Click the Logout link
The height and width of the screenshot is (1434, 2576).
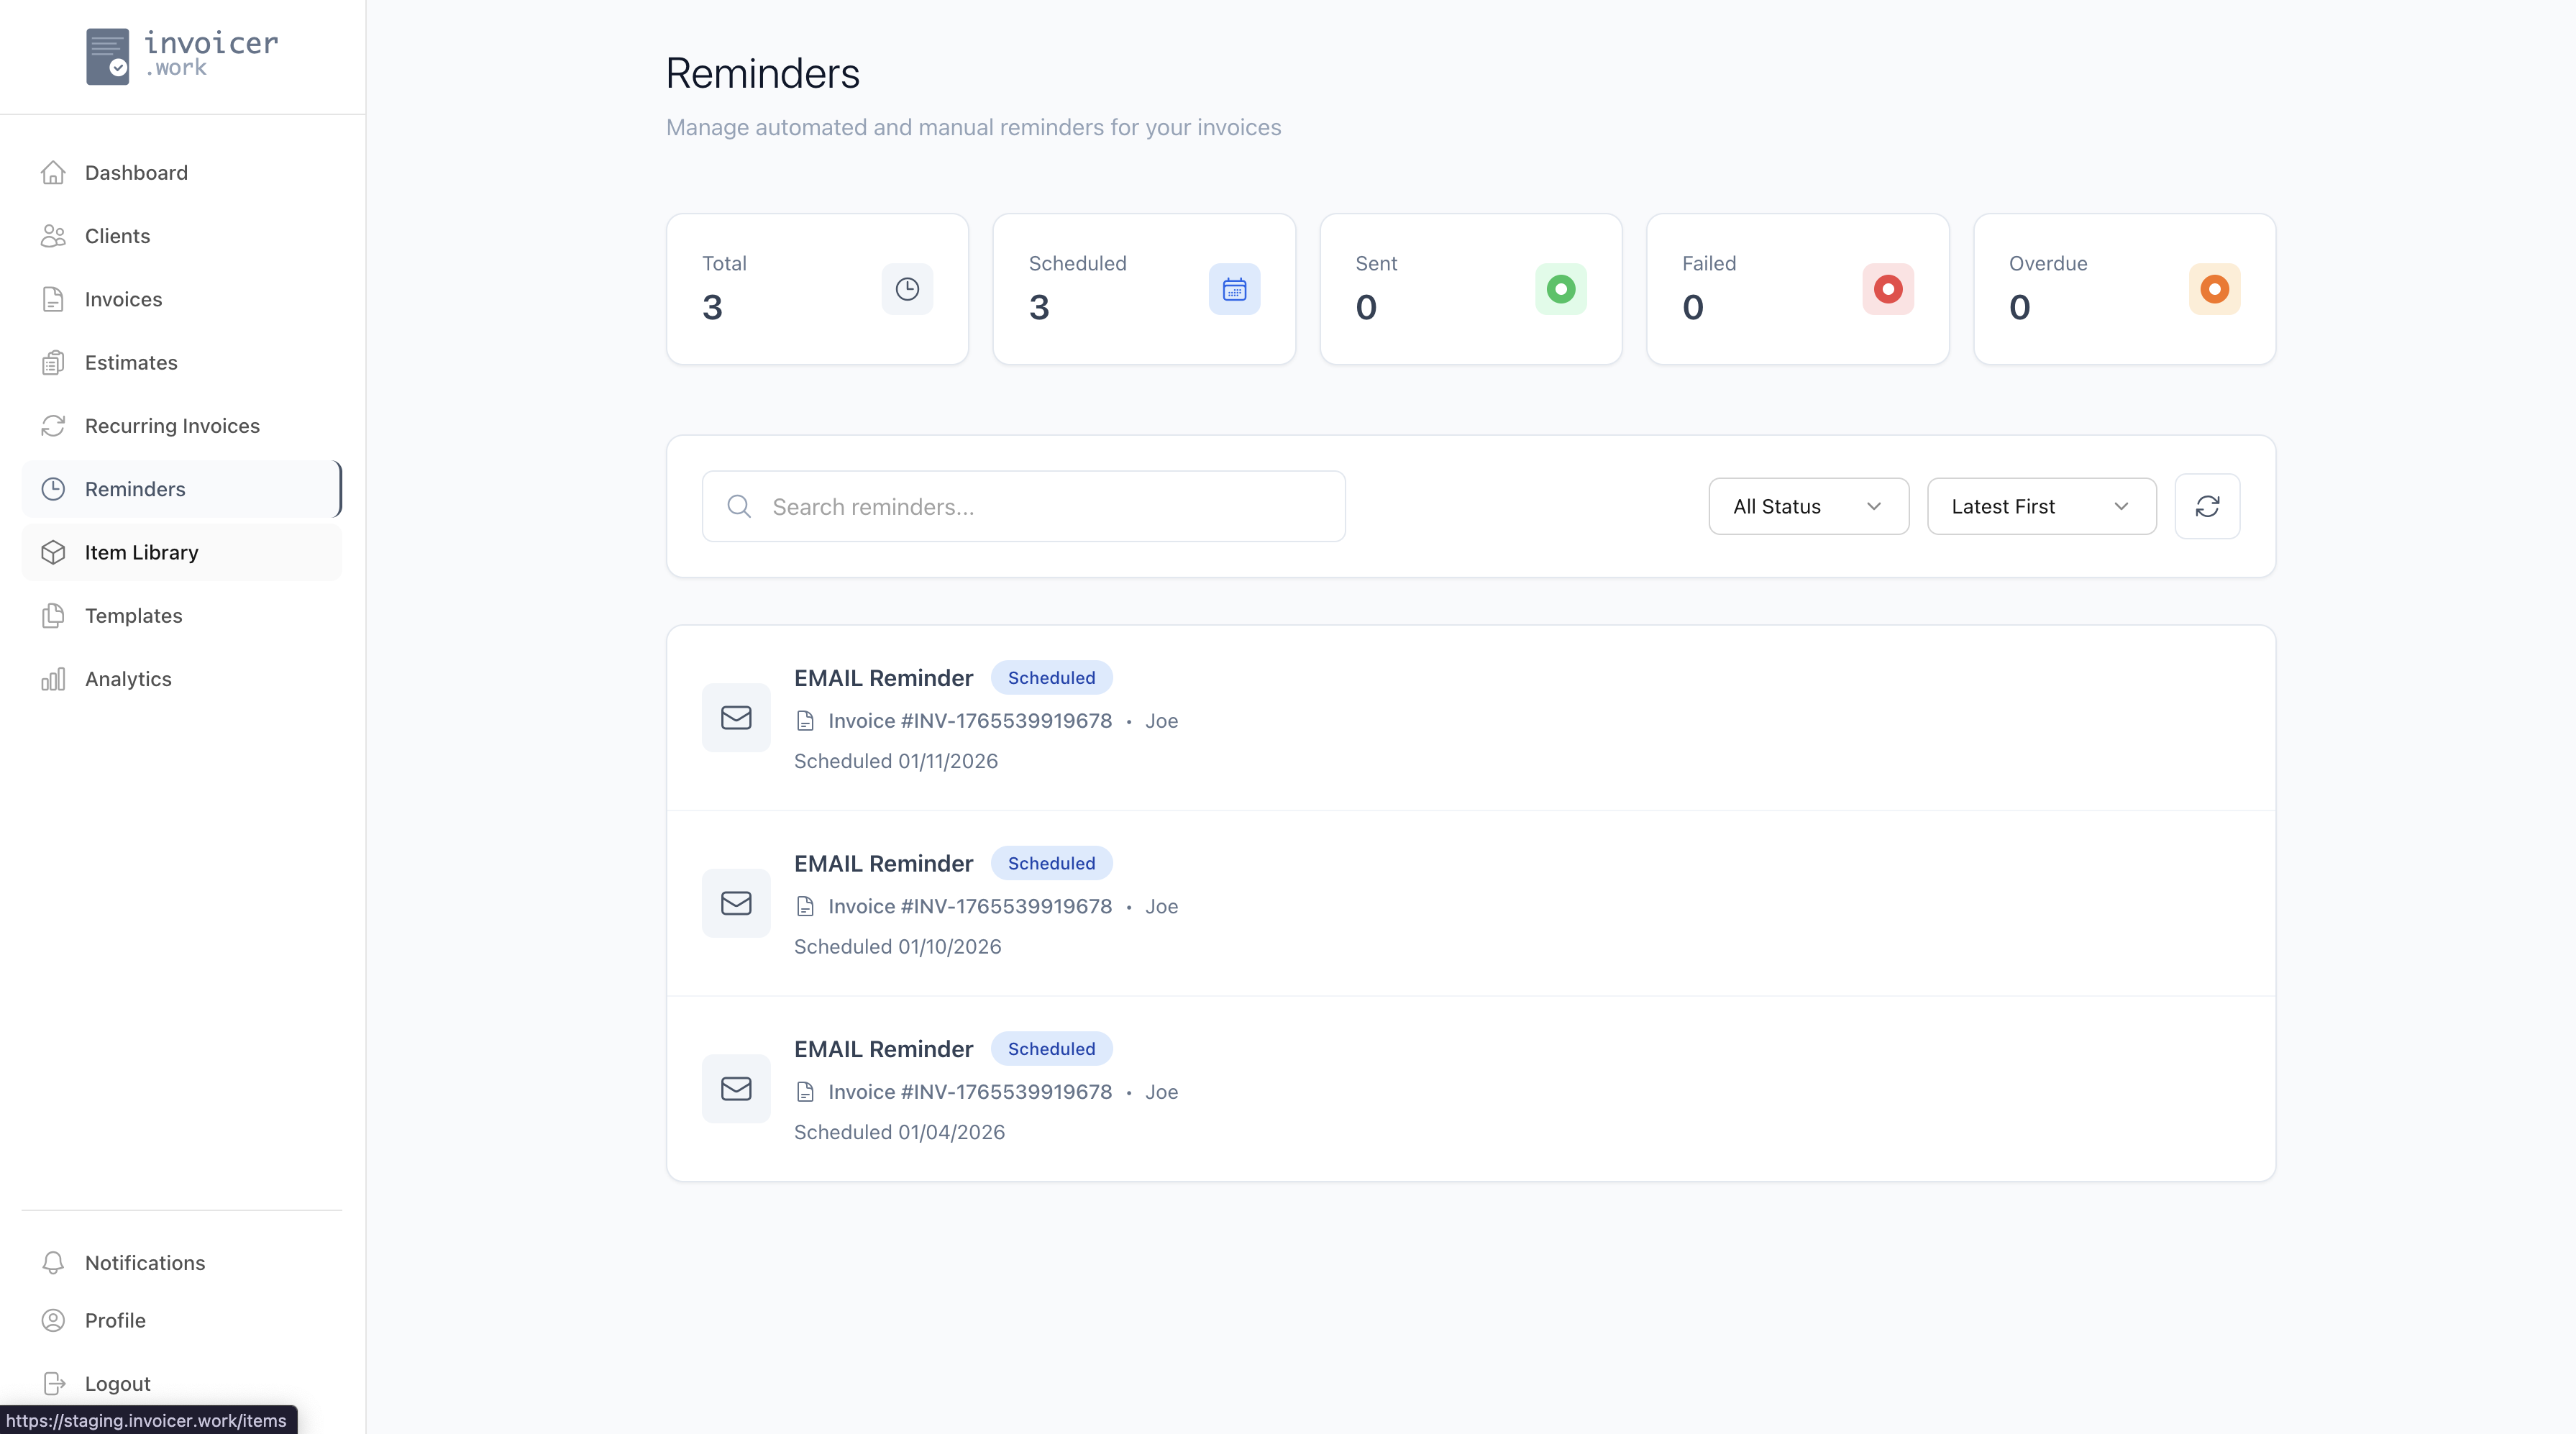click(x=118, y=1383)
